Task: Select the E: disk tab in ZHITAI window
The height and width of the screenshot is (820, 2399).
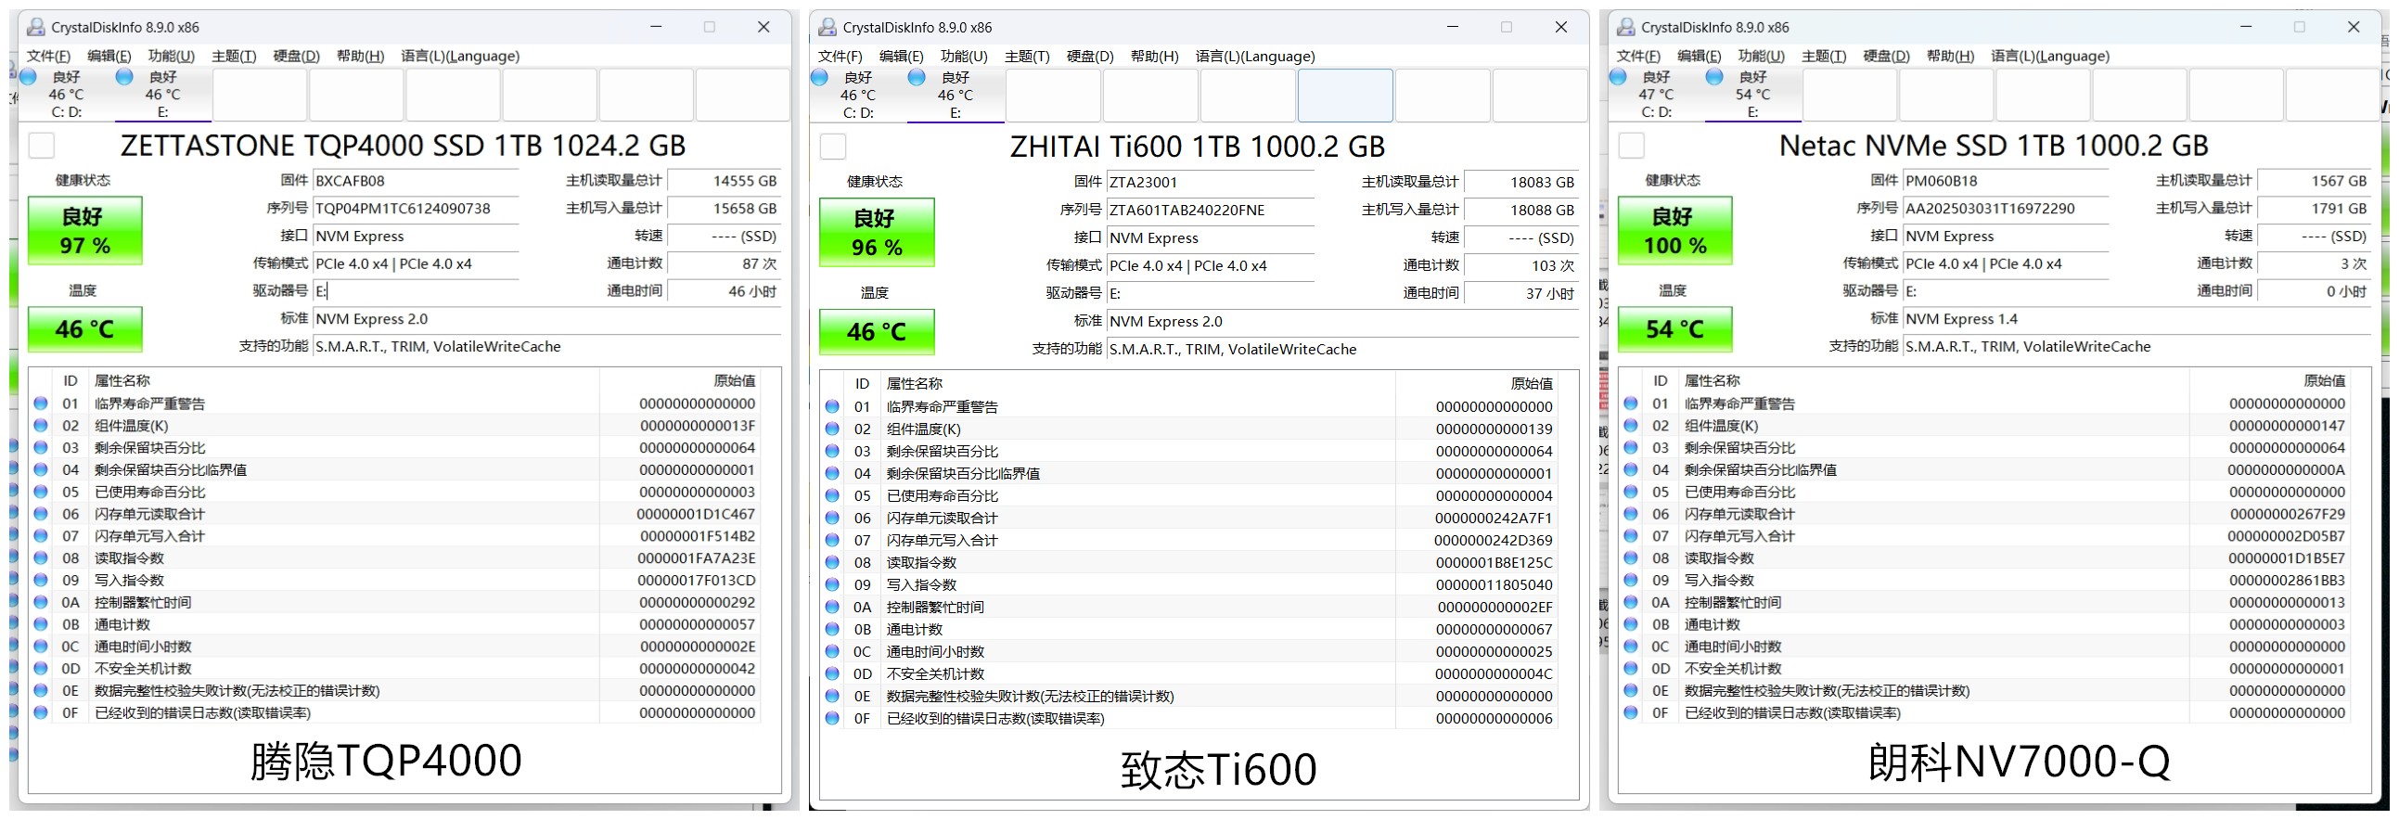Action: click(956, 95)
